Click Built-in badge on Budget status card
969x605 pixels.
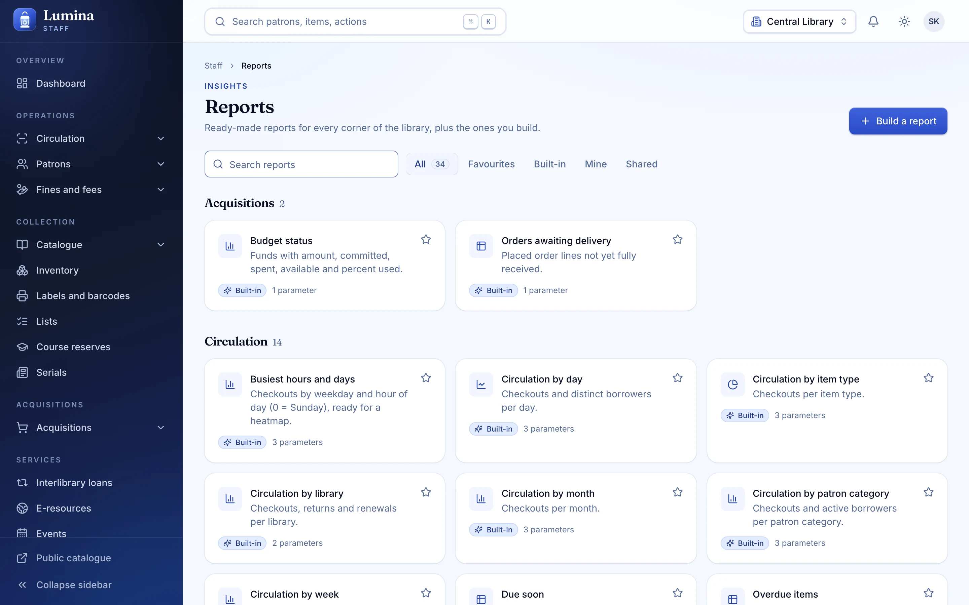pyautogui.click(x=242, y=290)
